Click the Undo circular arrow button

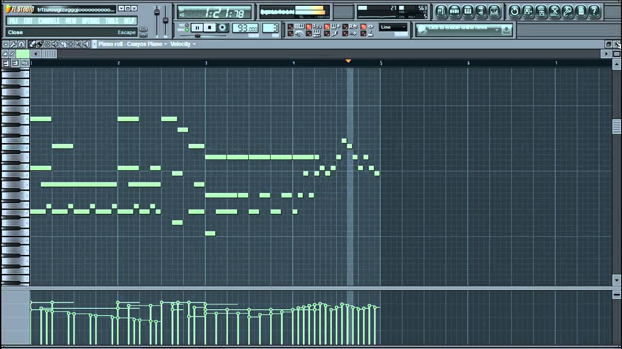tap(515, 12)
